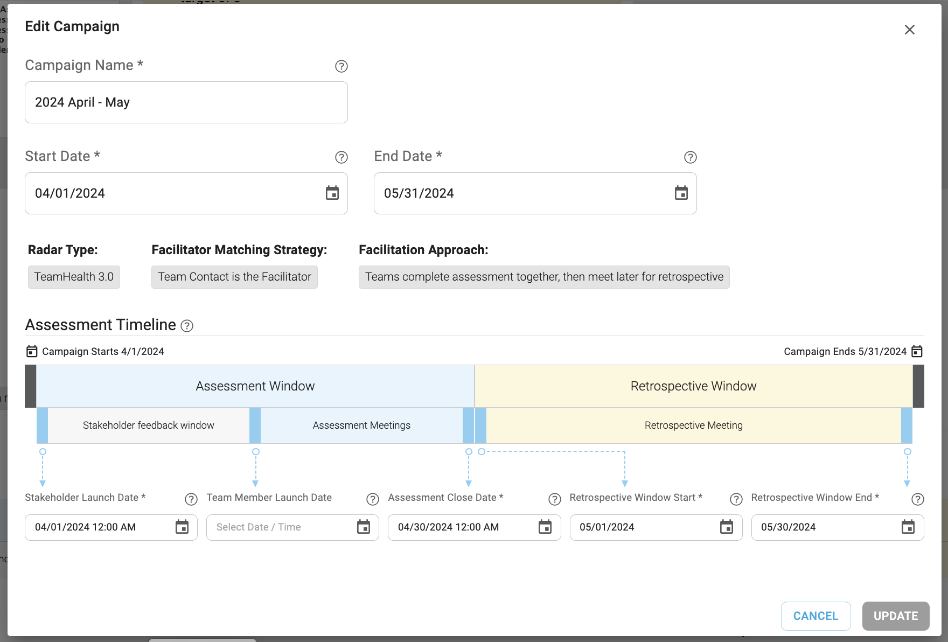Show help for Stakeholder Launch Date
The height and width of the screenshot is (642, 948).
click(x=191, y=499)
